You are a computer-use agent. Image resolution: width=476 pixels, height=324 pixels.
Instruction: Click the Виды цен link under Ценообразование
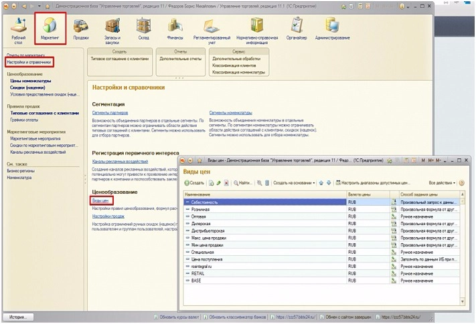tap(101, 200)
